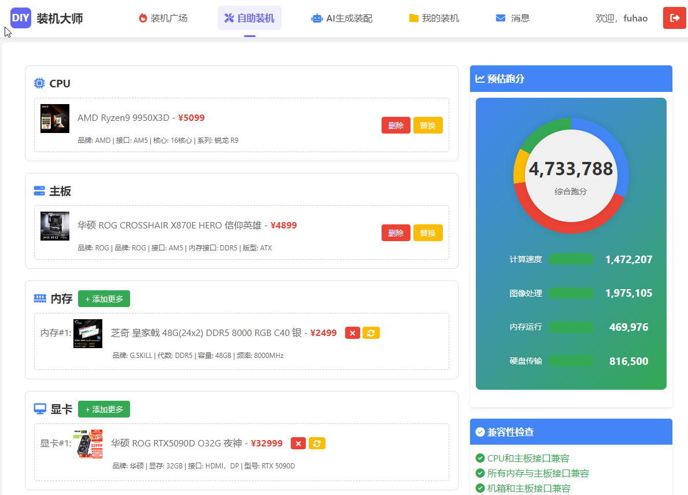
Task: Remove graphics card with red X icon
Action: click(298, 444)
